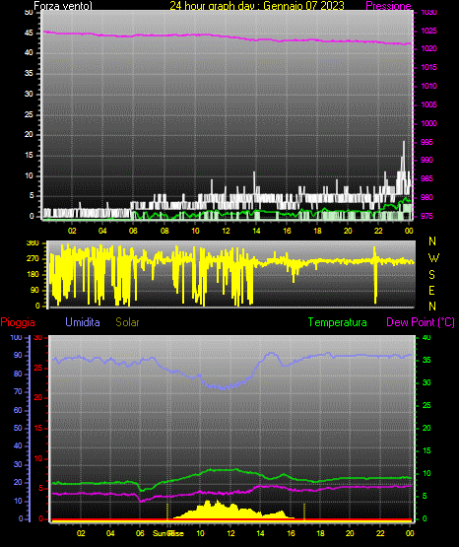Click the 1025 pressure axis value
The width and height of the screenshot is (459, 547).
point(428,31)
